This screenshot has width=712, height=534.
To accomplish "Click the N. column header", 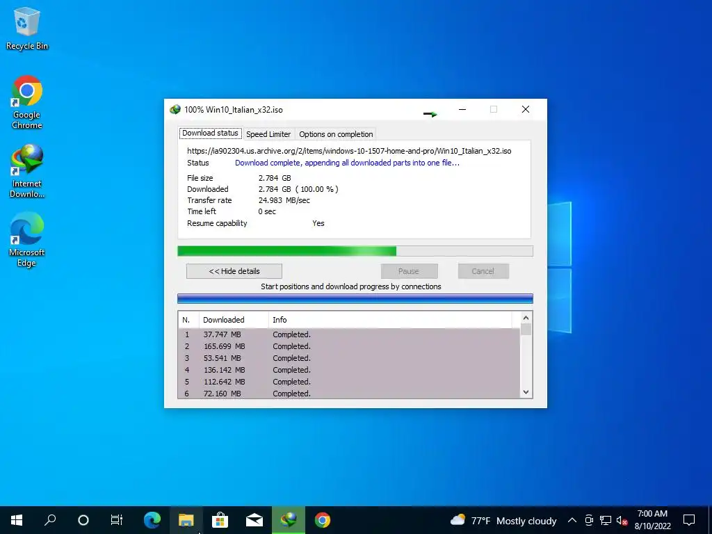I will click(188, 320).
